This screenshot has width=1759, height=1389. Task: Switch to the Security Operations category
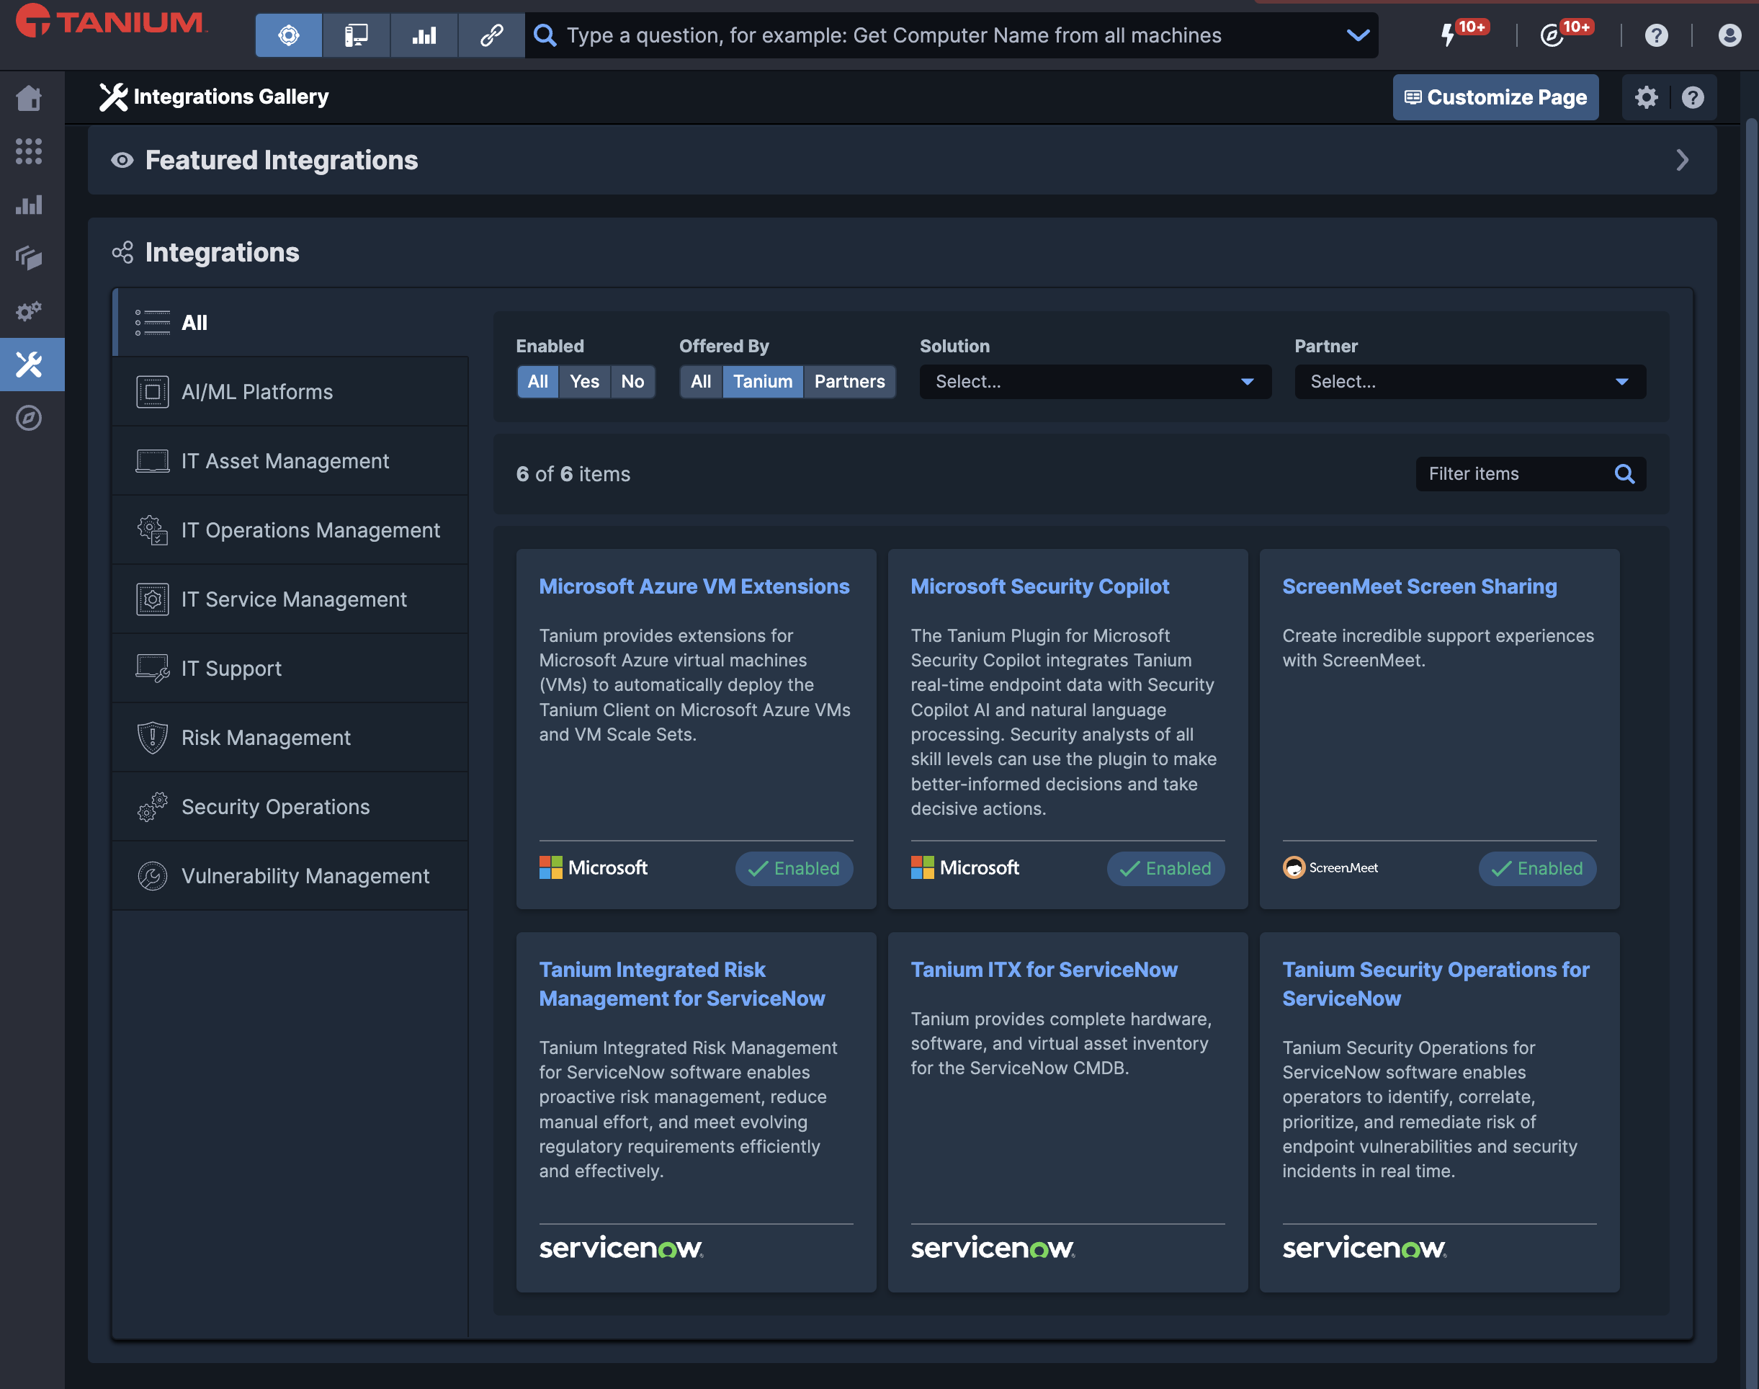coord(275,806)
